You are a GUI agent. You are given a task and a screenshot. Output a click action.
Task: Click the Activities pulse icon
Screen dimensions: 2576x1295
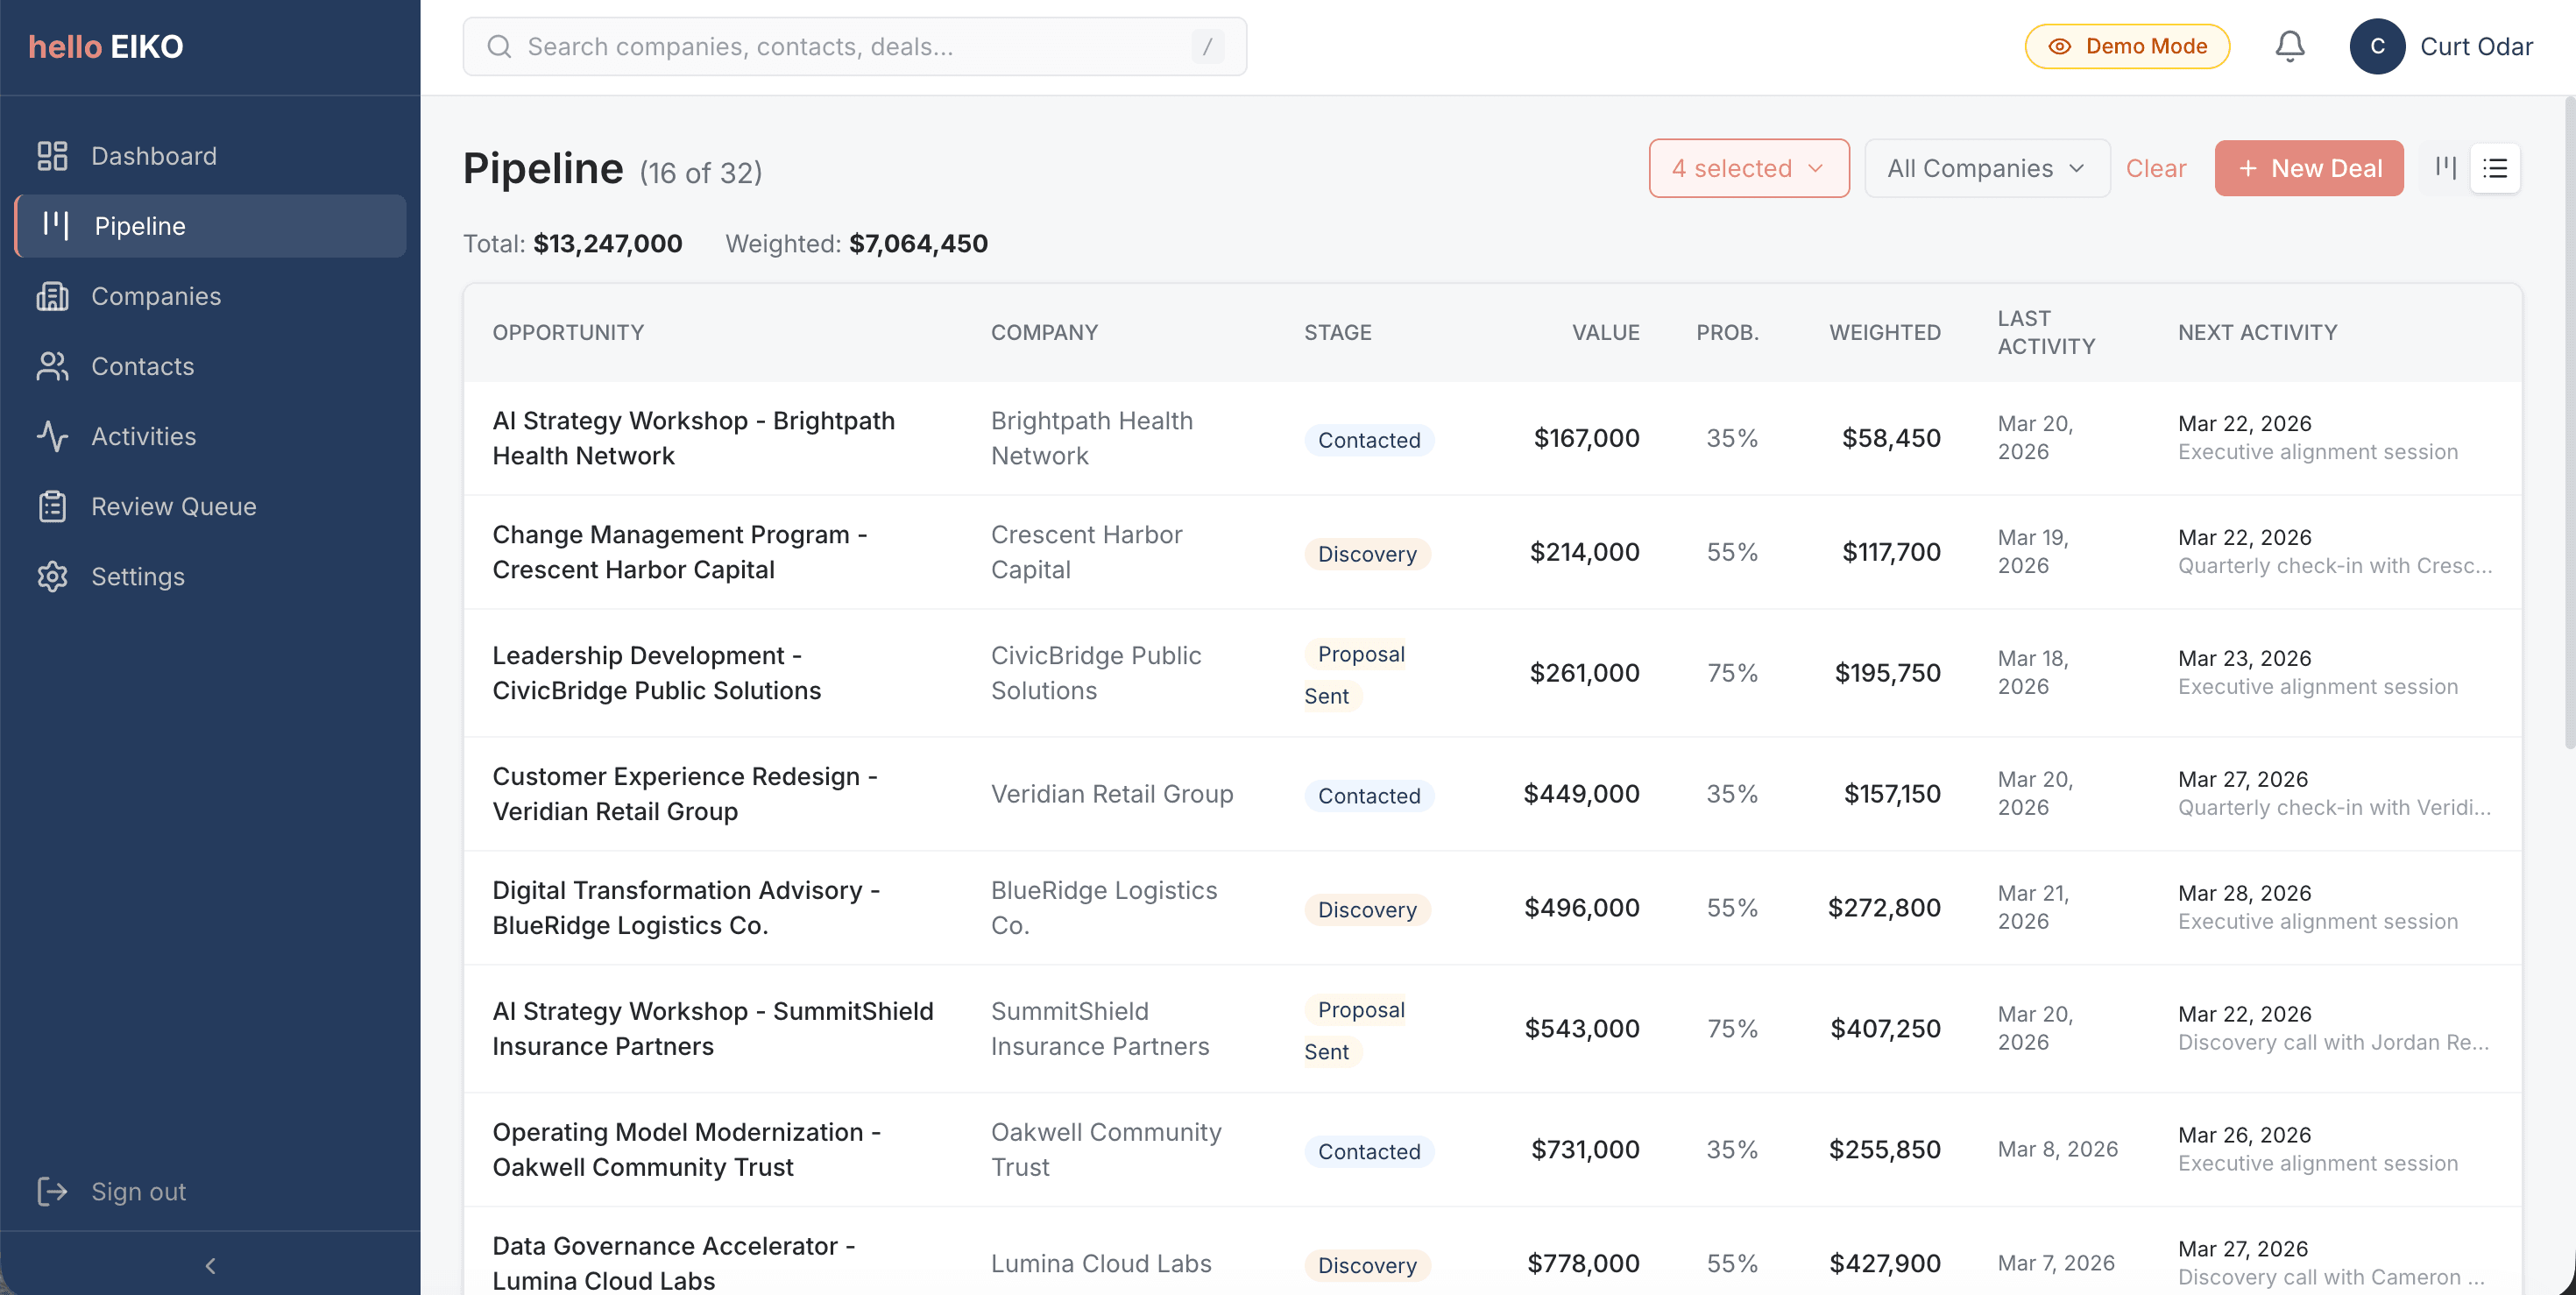[52, 436]
